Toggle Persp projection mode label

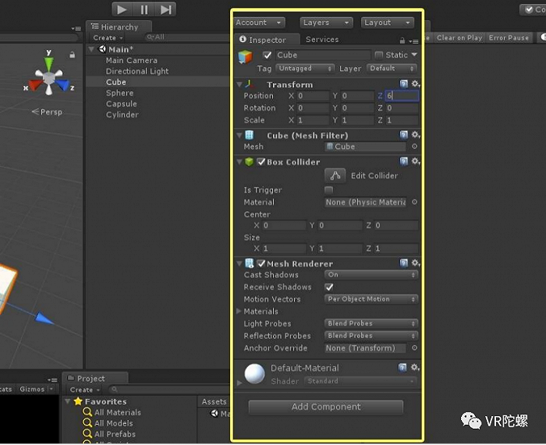(x=47, y=112)
